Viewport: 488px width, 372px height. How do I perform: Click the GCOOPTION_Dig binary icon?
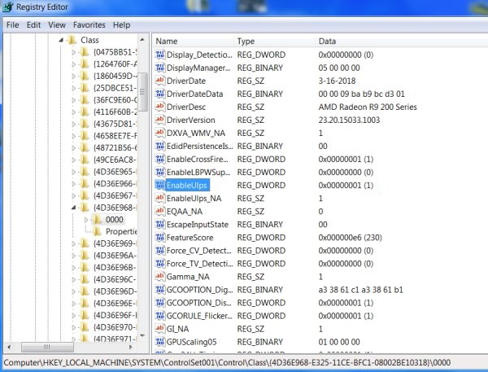[x=159, y=290]
